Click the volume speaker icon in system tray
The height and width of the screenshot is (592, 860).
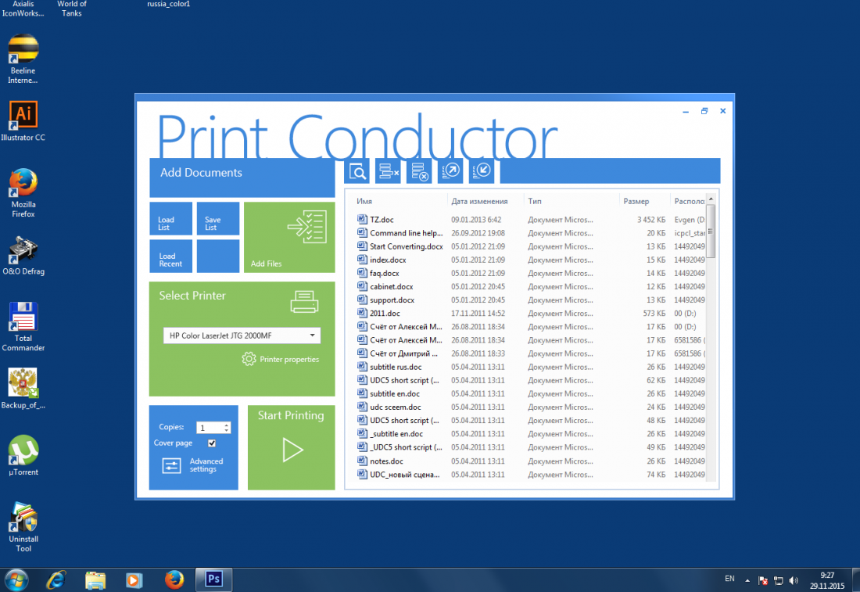tap(794, 580)
